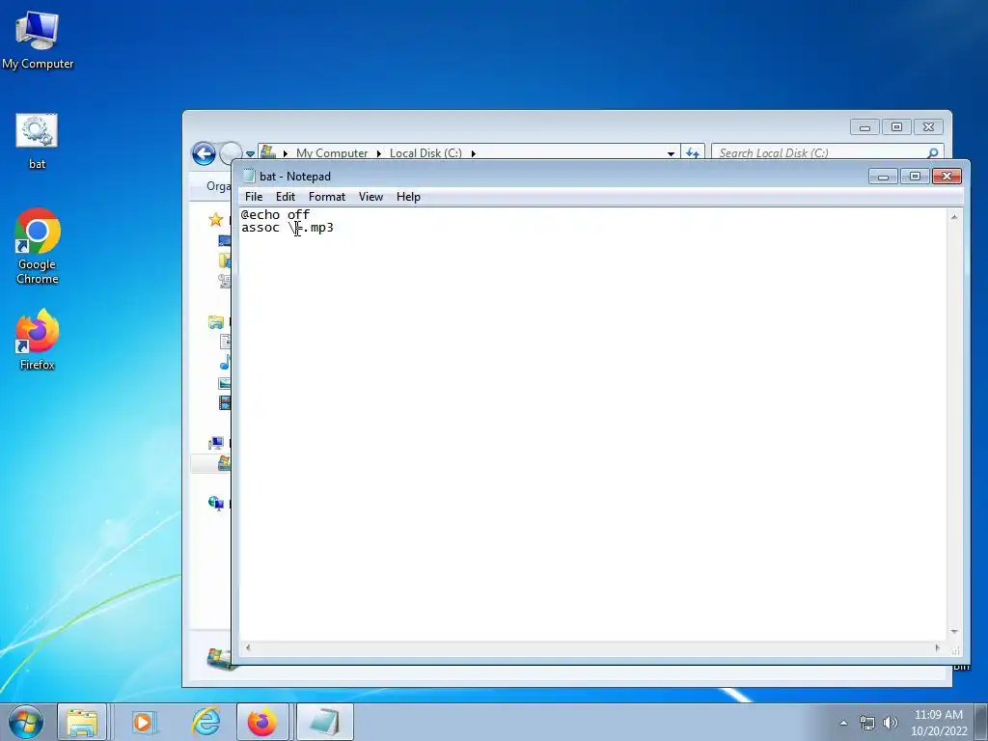Click the Notepad title bar icon
The height and width of the screenshot is (741, 988).
point(248,176)
